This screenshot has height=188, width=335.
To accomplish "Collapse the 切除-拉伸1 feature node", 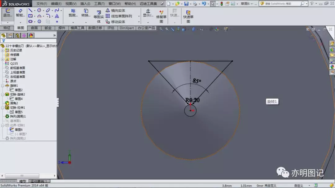I will (x=2, y=107).
